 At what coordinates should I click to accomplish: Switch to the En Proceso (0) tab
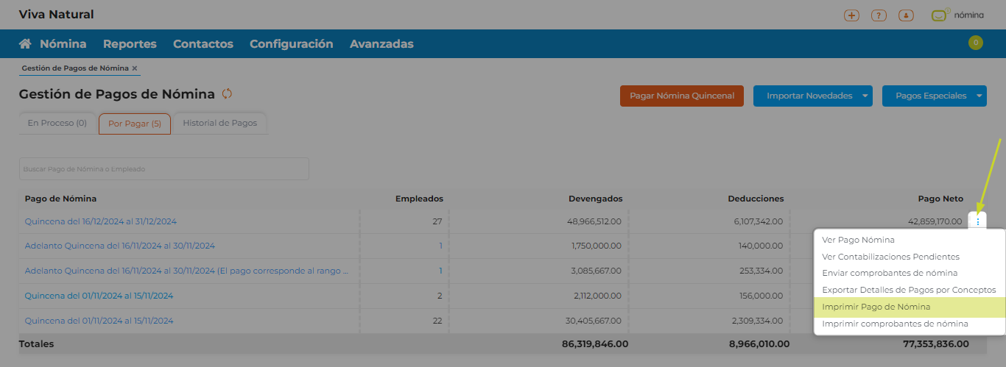pos(57,124)
